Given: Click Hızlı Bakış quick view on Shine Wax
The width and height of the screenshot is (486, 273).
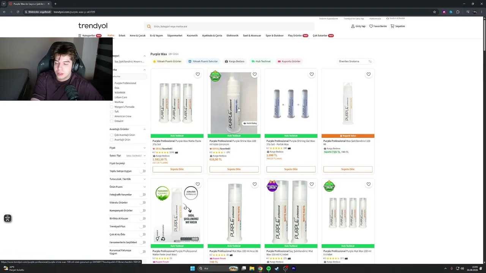Looking at the screenshot, I should click(x=250, y=123).
